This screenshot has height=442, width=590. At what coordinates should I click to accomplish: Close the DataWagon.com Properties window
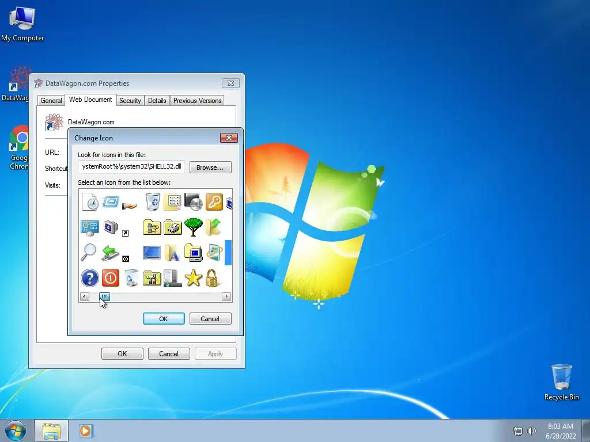coord(230,83)
